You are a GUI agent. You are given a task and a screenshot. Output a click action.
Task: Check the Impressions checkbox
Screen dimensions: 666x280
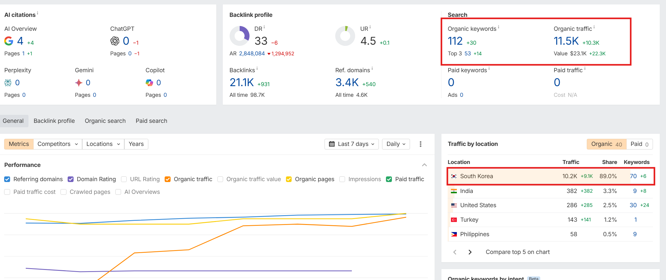[x=342, y=179]
